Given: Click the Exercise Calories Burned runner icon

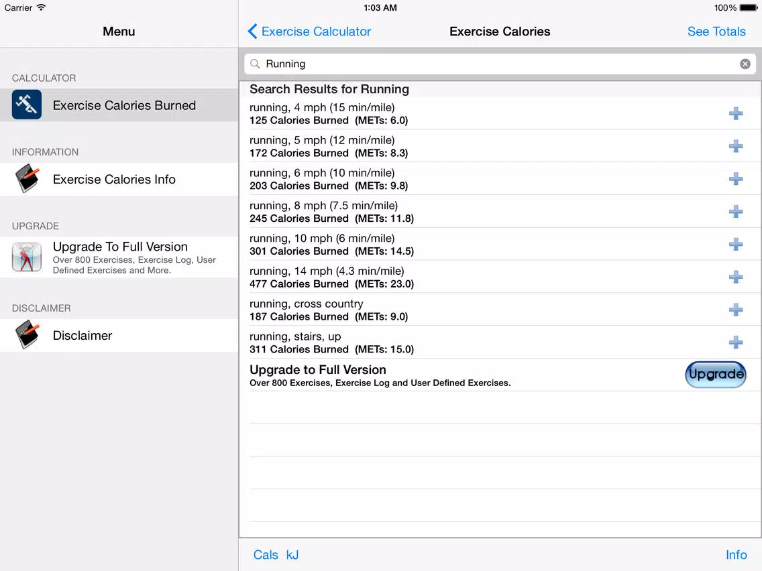Looking at the screenshot, I should pyautogui.click(x=27, y=105).
